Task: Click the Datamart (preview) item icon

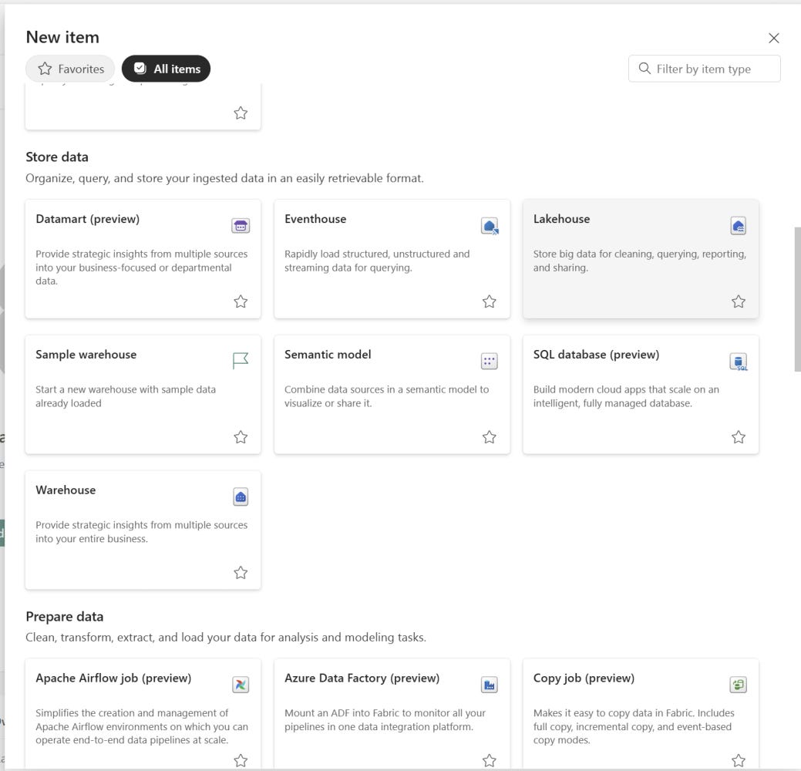Action: tap(241, 225)
